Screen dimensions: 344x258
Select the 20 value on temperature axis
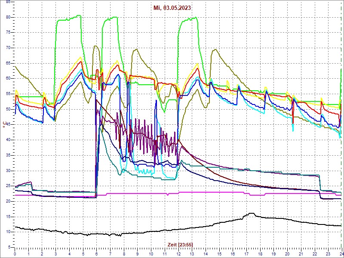pos(8,201)
